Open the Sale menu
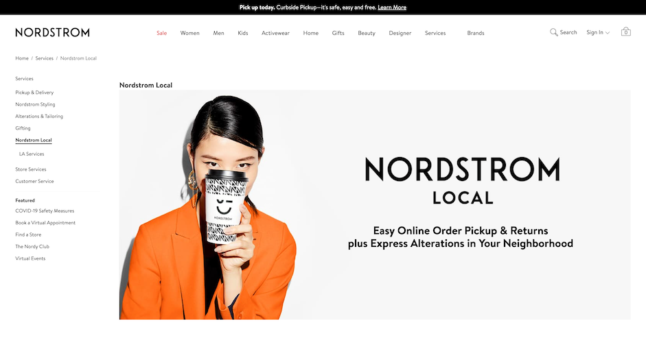646x360 pixels. (x=161, y=33)
